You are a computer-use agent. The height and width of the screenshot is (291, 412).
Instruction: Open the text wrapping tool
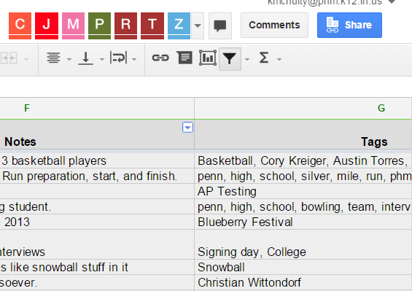pos(119,58)
